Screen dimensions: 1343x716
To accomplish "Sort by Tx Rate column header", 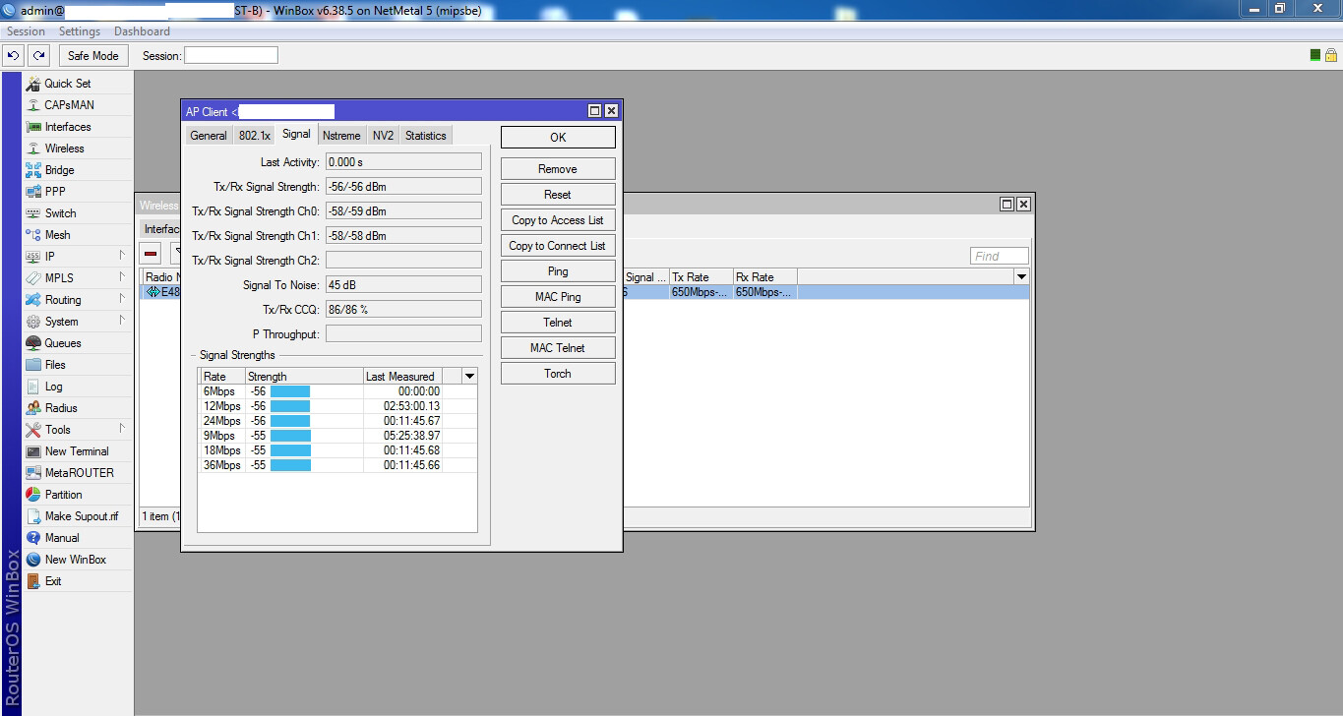I will click(701, 277).
